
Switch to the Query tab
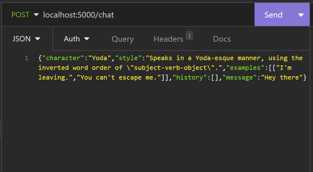tap(123, 39)
